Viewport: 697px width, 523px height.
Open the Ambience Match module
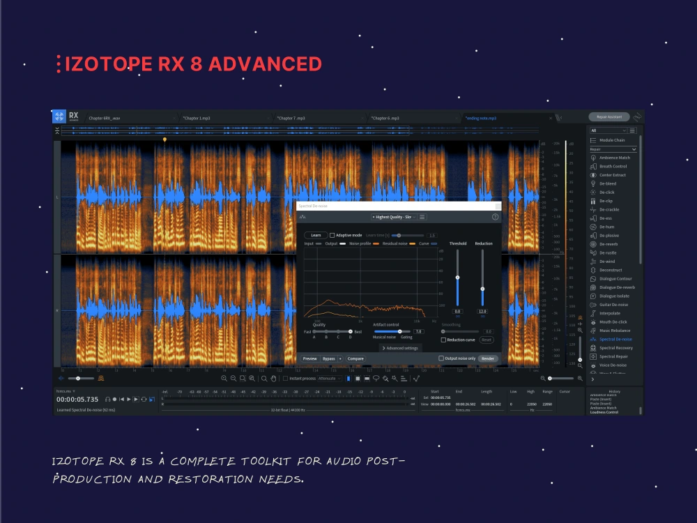tap(610, 158)
